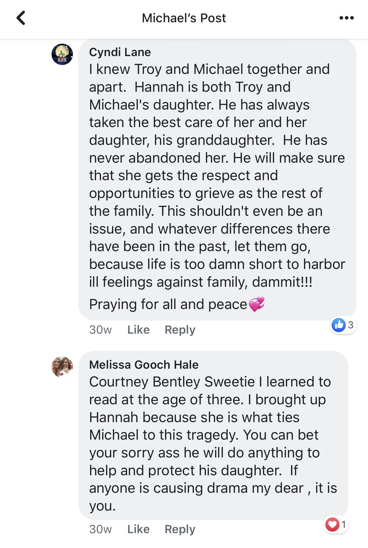Open the three-dot more options menu
This screenshot has width=368, height=548.
(346, 18)
